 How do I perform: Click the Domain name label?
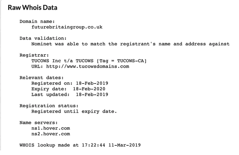(x=37, y=22)
